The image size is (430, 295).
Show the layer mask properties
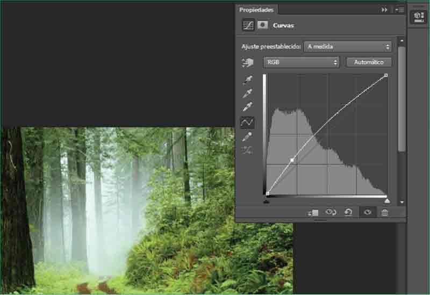(x=263, y=25)
